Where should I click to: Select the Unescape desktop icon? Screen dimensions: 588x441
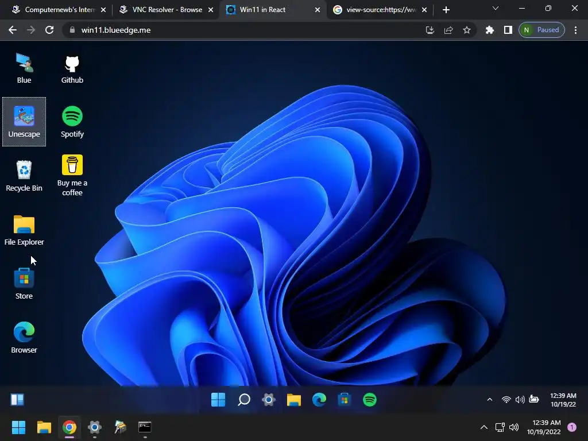[x=24, y=122]
